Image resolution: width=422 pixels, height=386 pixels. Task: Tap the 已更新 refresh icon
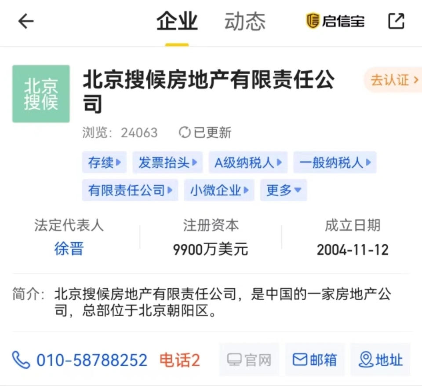pyautogui.click(x=185, y=132)
